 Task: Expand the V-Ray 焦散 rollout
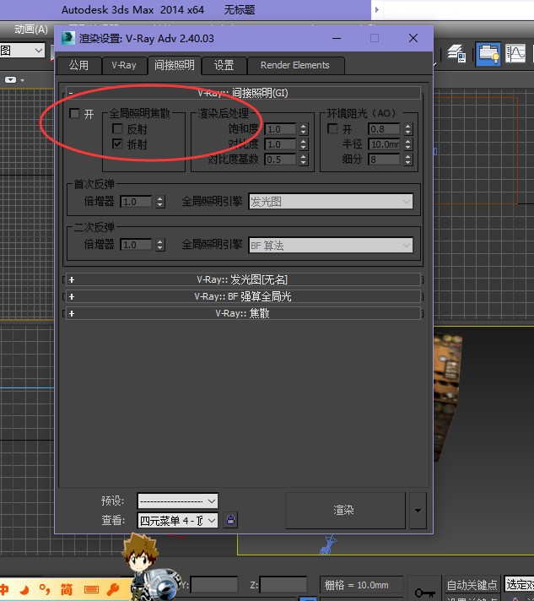[244, 313]
